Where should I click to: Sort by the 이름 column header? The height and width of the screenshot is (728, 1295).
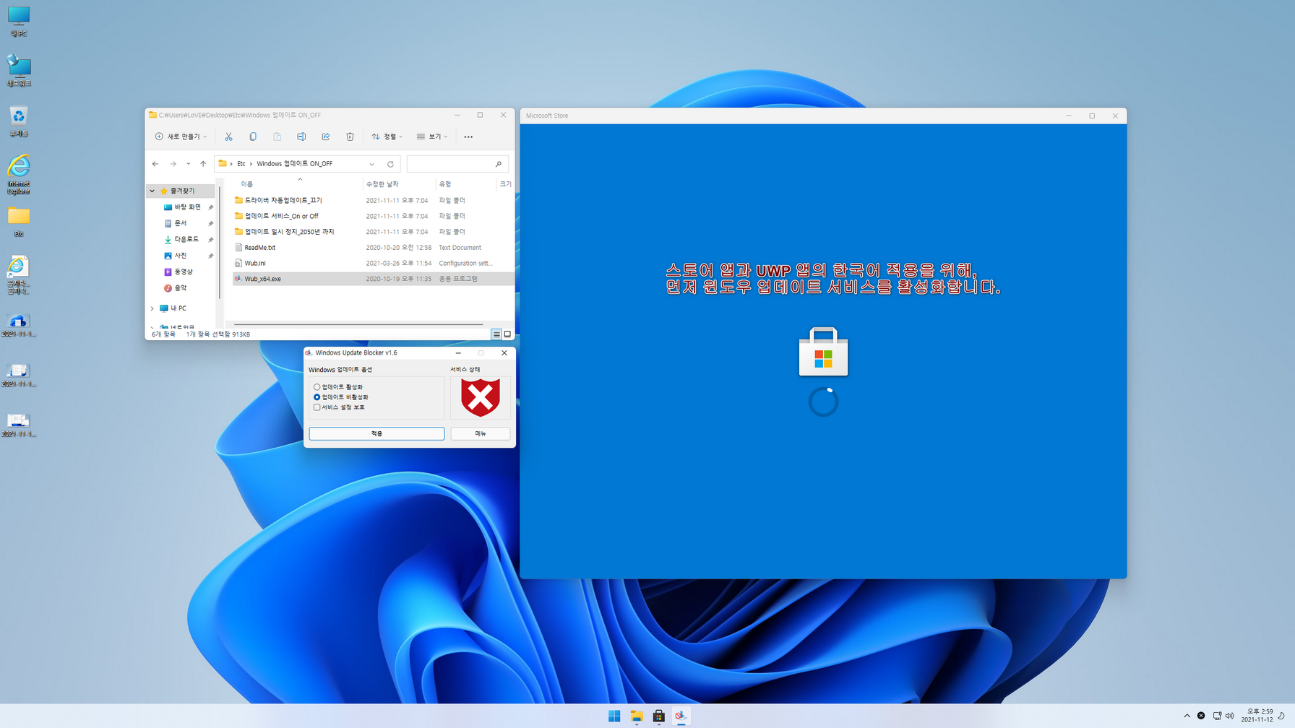[x=247, y=184]
